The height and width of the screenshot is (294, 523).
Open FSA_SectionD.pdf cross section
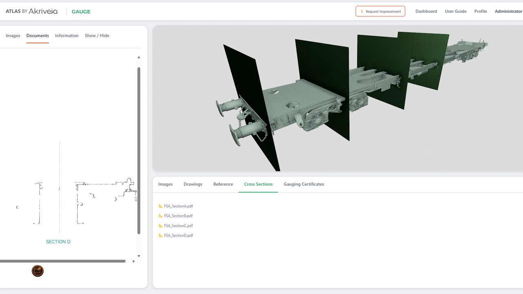176,236
